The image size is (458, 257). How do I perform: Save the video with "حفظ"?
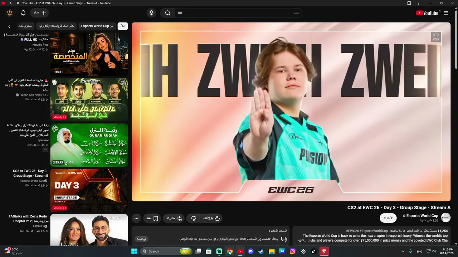152,218
